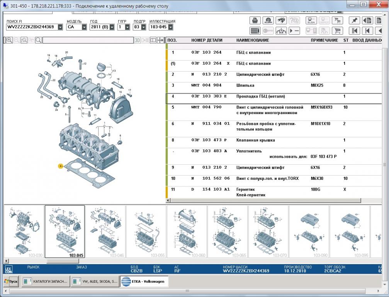
Task: Click the search field above the illustration
Action: [88, 40]
